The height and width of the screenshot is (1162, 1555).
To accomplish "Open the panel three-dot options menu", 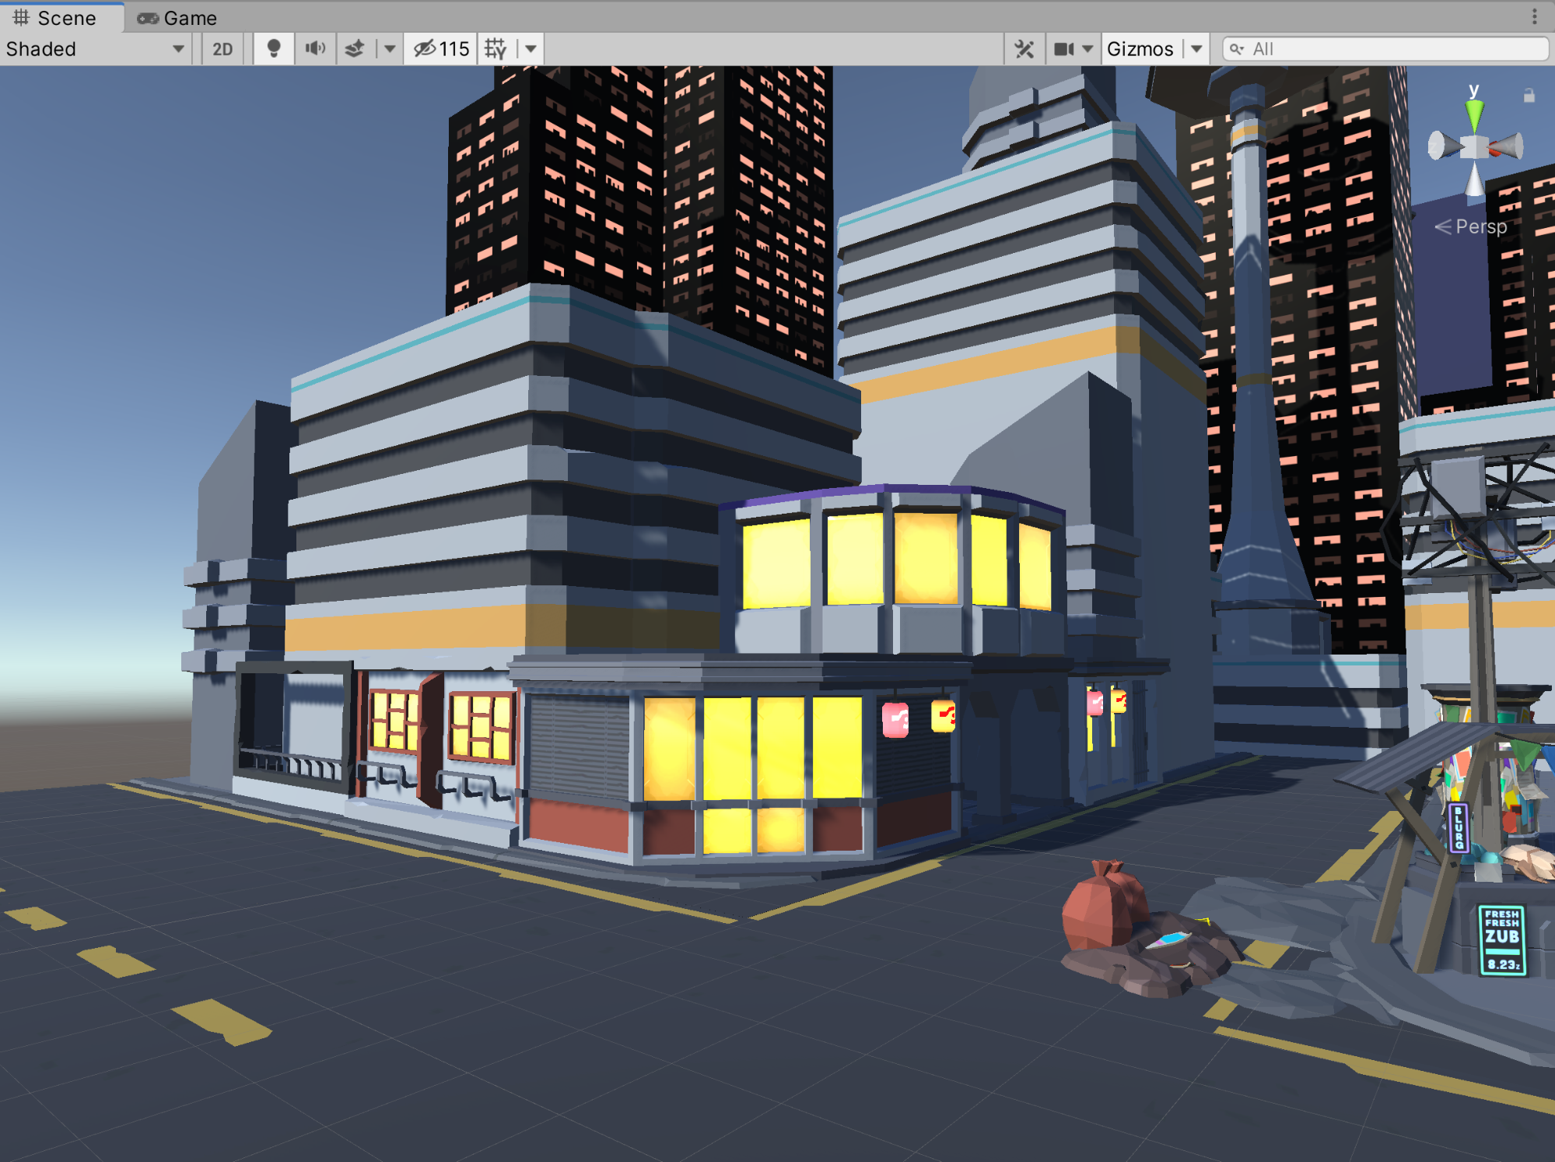I will [1534, 16].
